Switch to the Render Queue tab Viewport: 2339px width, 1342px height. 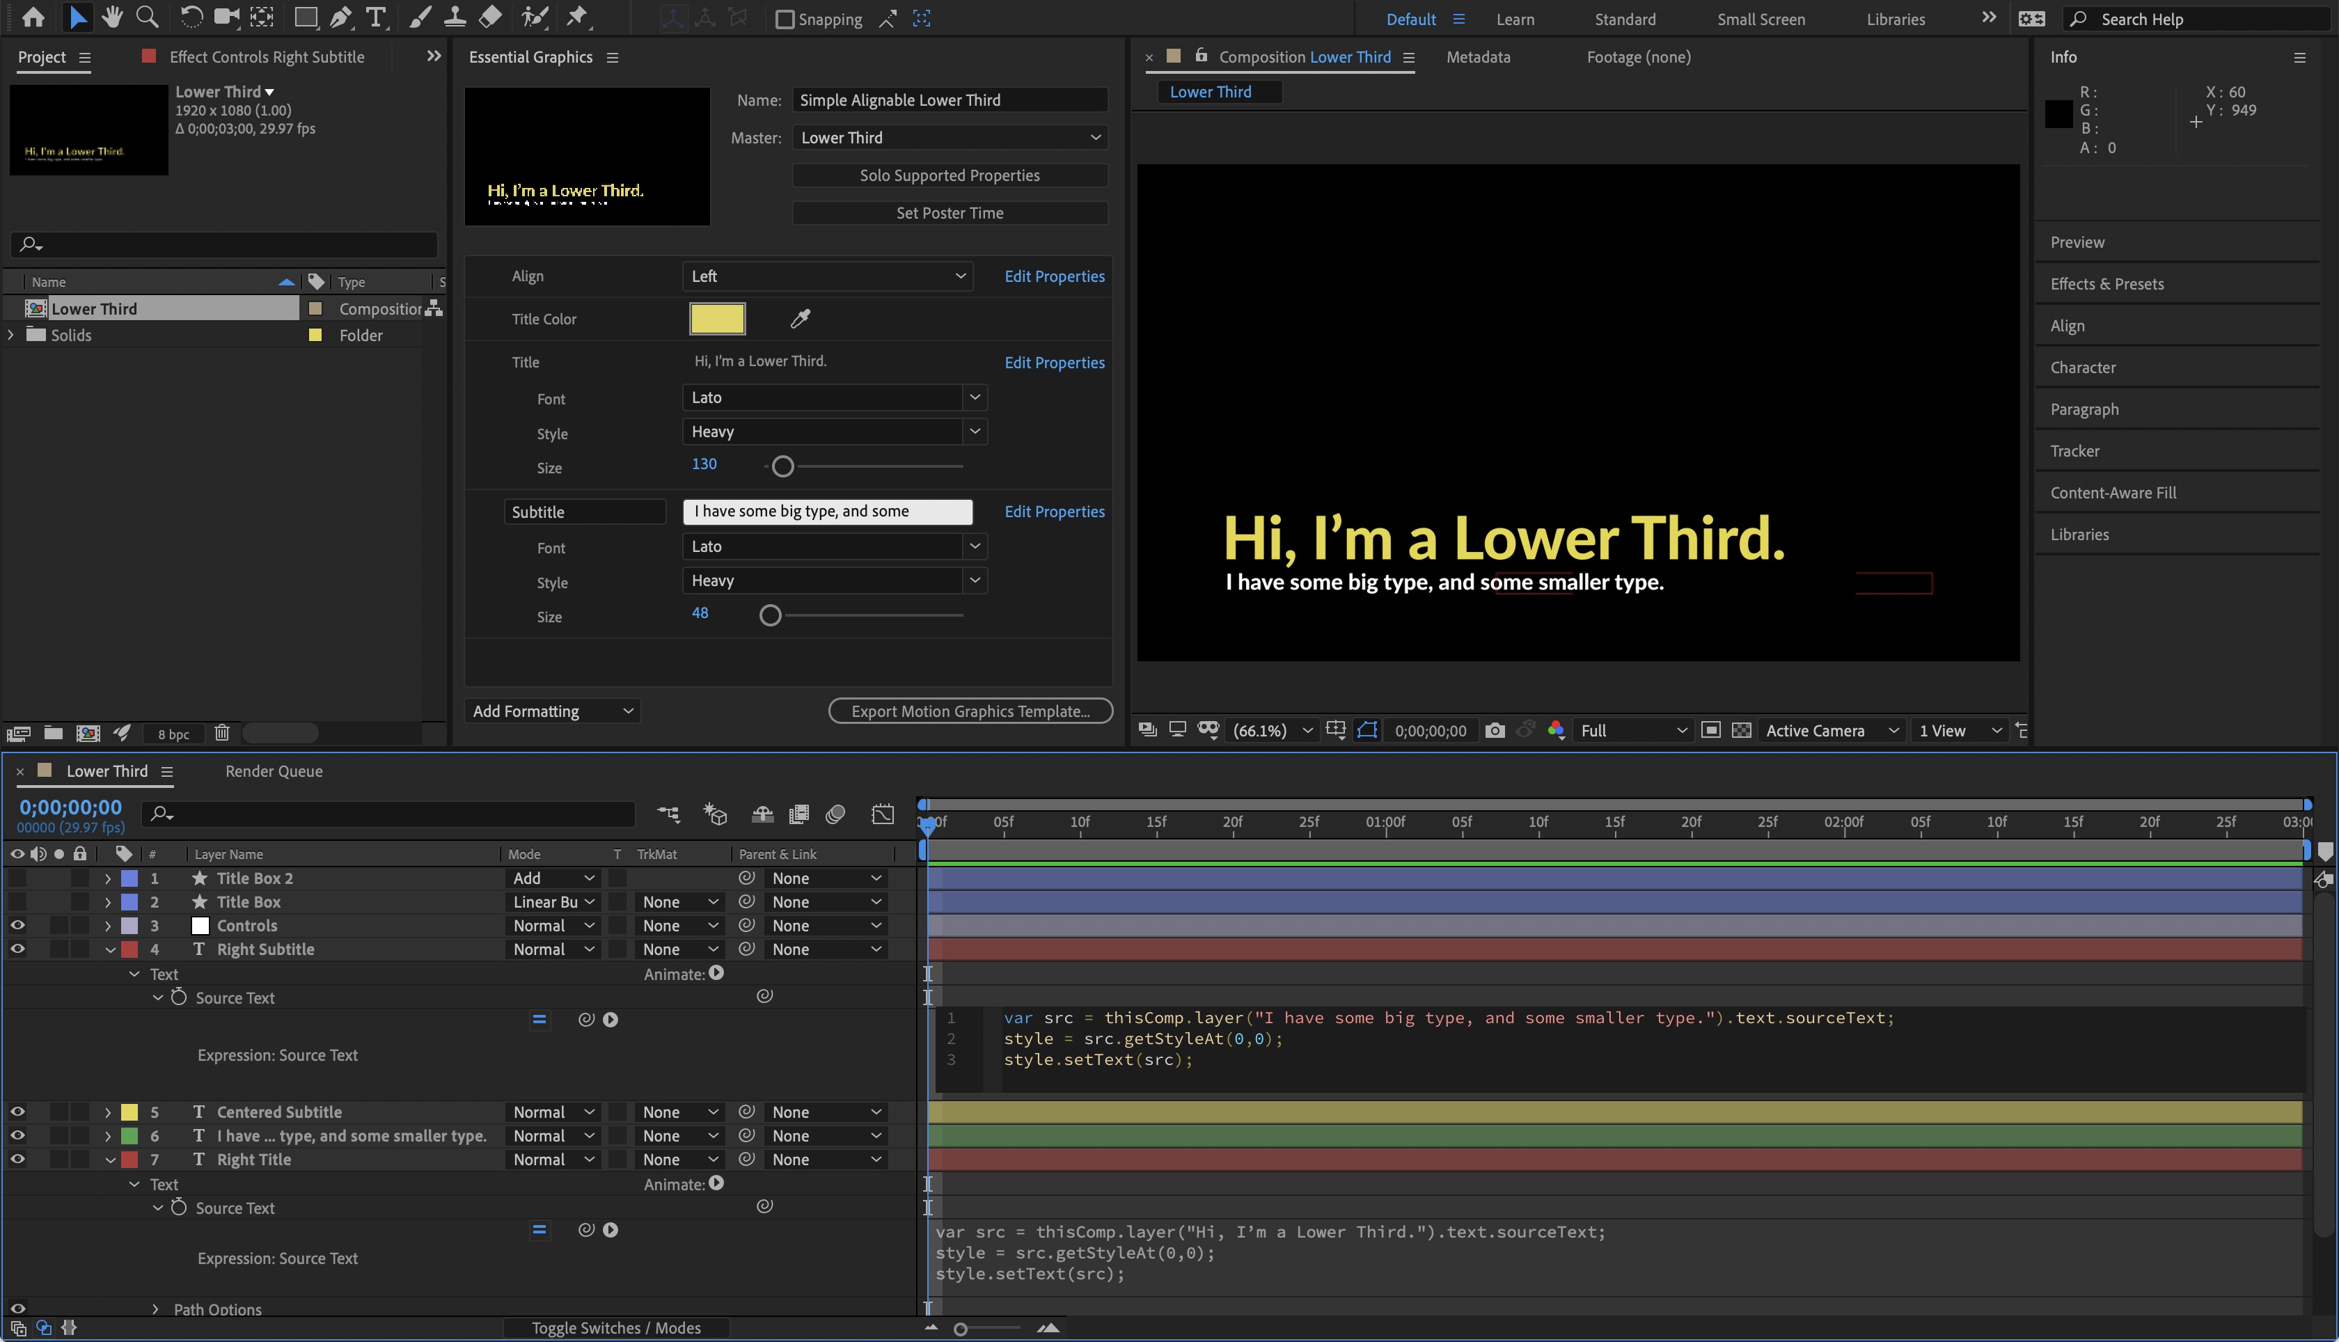[x=274, y=771]
